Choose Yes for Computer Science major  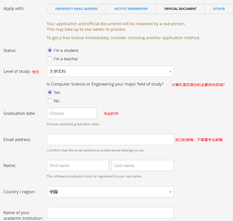50,92
